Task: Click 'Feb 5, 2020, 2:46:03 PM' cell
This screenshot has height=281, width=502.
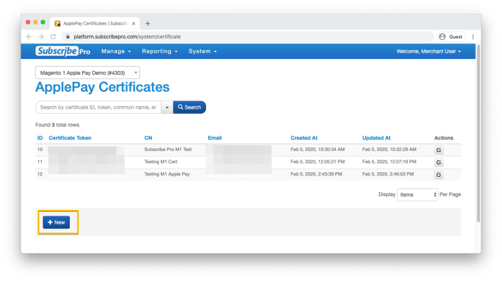Action: tap(388, 174)
